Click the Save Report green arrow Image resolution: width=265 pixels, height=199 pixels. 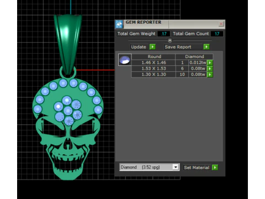(206, 47)
